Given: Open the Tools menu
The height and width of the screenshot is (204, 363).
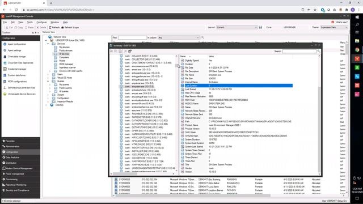Looking at the screenshot, I should click(x=30, y=22).
